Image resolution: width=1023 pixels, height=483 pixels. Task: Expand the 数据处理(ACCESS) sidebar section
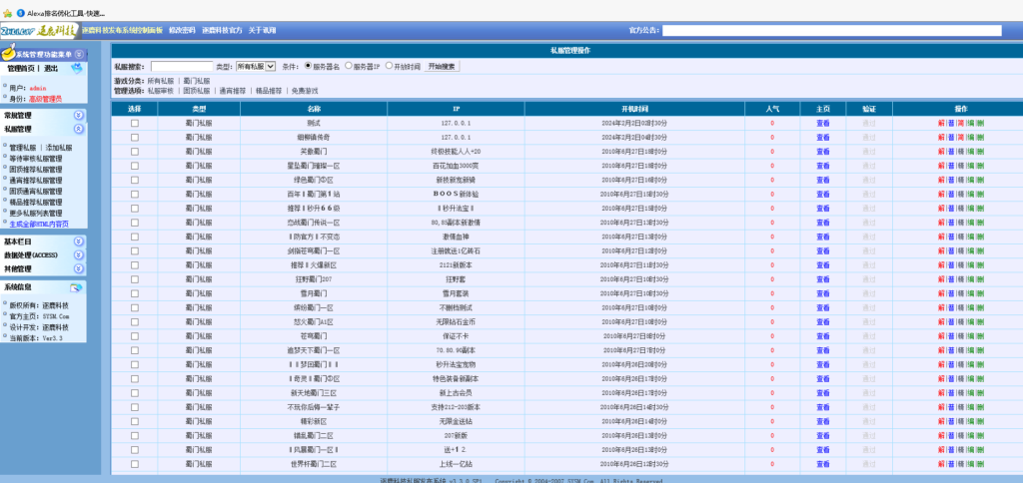[78, 255]
